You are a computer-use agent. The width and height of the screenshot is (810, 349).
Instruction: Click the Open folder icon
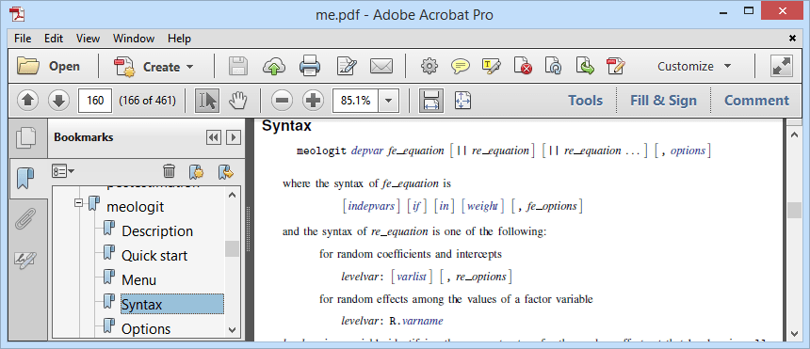pos(28,66)
